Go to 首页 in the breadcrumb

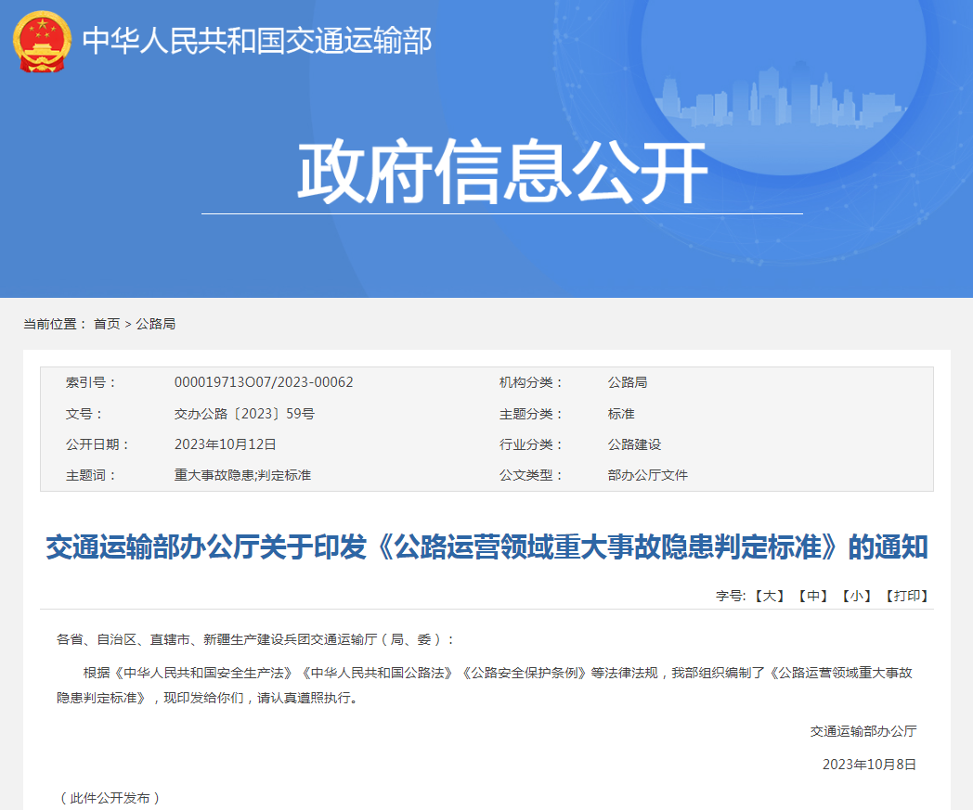107,324
